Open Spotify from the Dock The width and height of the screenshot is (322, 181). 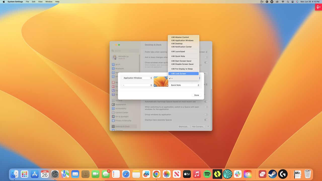(x=207, y=174)
